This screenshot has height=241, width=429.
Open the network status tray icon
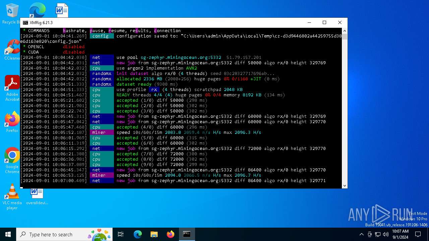tap(378, 234)
